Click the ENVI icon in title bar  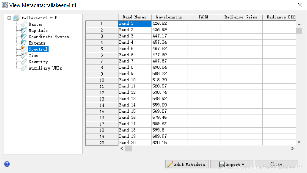pos(4,5)
